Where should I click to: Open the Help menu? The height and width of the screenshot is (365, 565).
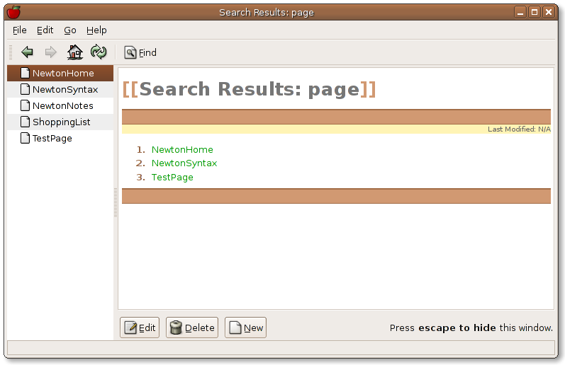[x=96, y=30]
